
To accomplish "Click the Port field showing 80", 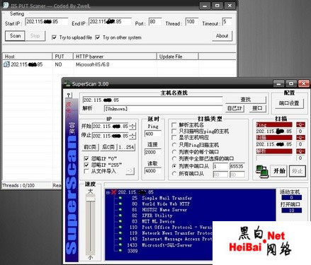I will pyautogui.click(x=155, y=22).
